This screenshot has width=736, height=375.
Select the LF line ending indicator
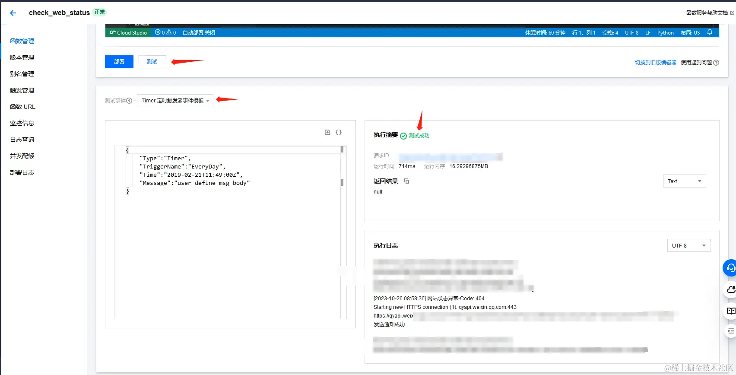pos(648,32)
